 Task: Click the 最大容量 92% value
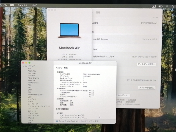[x=71, y=105]
